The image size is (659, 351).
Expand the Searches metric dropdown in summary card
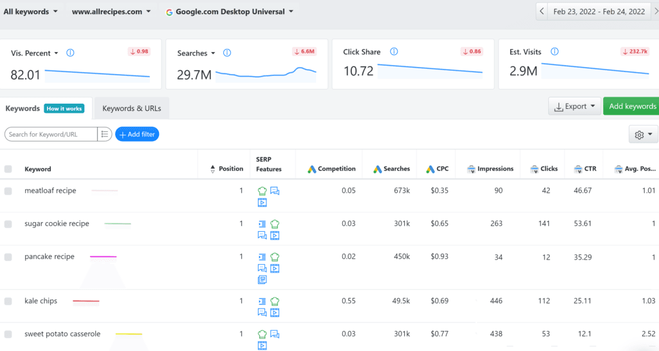click(x=196, y=53)
